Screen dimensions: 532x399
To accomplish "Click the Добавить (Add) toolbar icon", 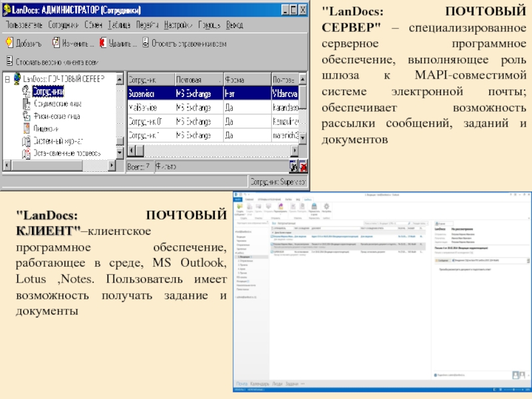I will pyautogui.click(x=9, y=43).
